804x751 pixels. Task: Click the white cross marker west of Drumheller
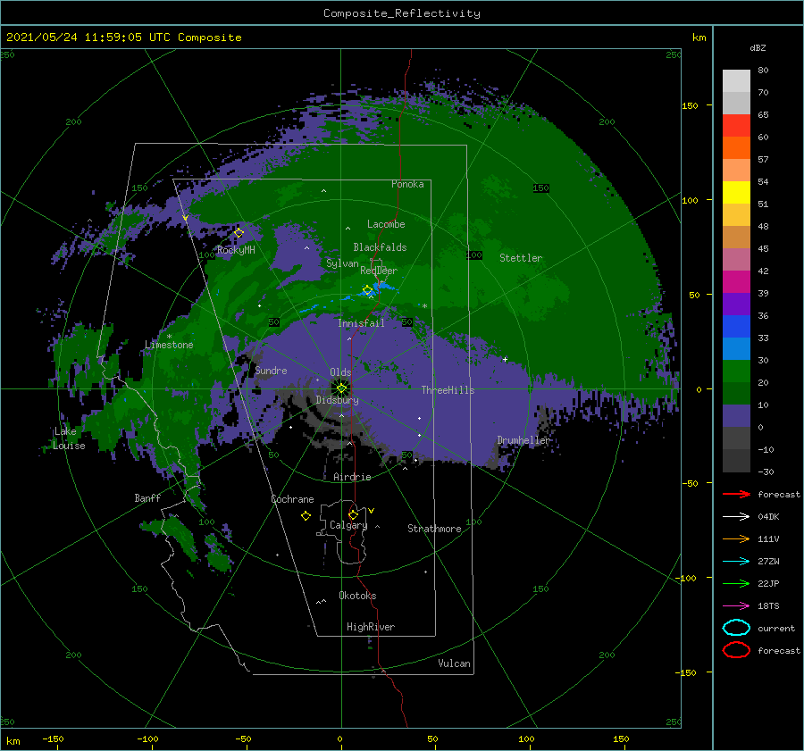(505, 359)
